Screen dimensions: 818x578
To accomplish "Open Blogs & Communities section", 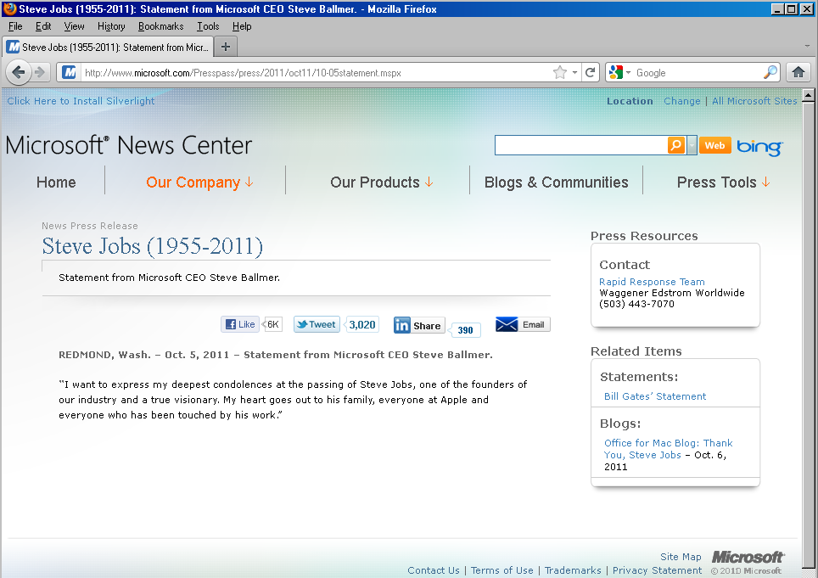I will pos(556,182).
